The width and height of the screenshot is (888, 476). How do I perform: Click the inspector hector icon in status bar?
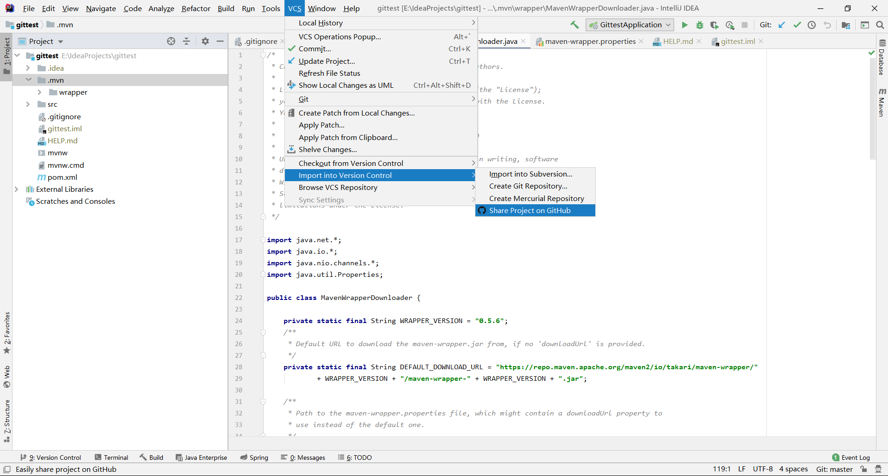tap(878, 469)
